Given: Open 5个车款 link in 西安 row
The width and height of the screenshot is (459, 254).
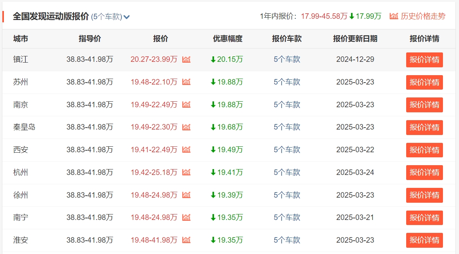Looking at the screenshot, I should point(287,150).
